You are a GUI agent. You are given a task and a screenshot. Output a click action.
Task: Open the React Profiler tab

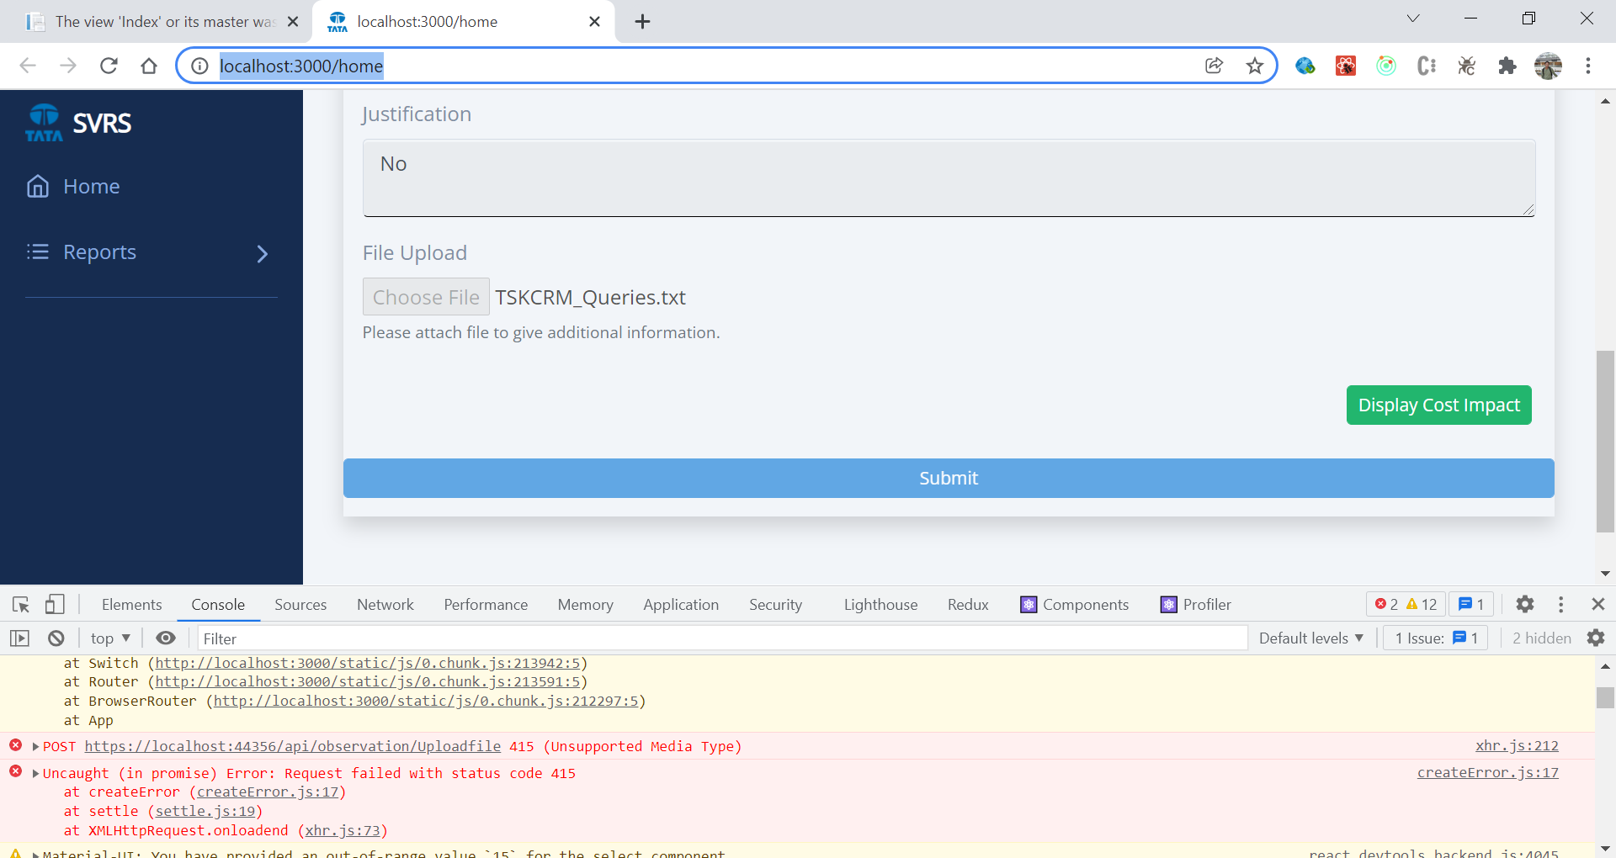1195,605
